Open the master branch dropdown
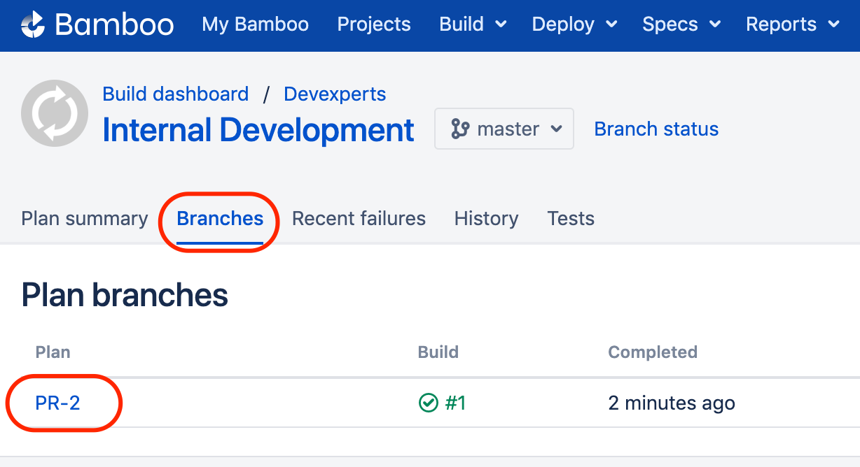Viewport: 860px width, 467px height. 504,129
